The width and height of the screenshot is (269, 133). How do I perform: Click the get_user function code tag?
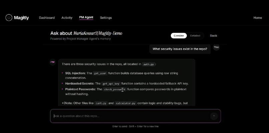(x=100, y=73)
